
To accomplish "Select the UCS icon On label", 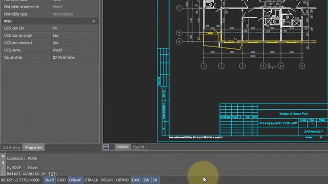I will click(x=14, y=28).
